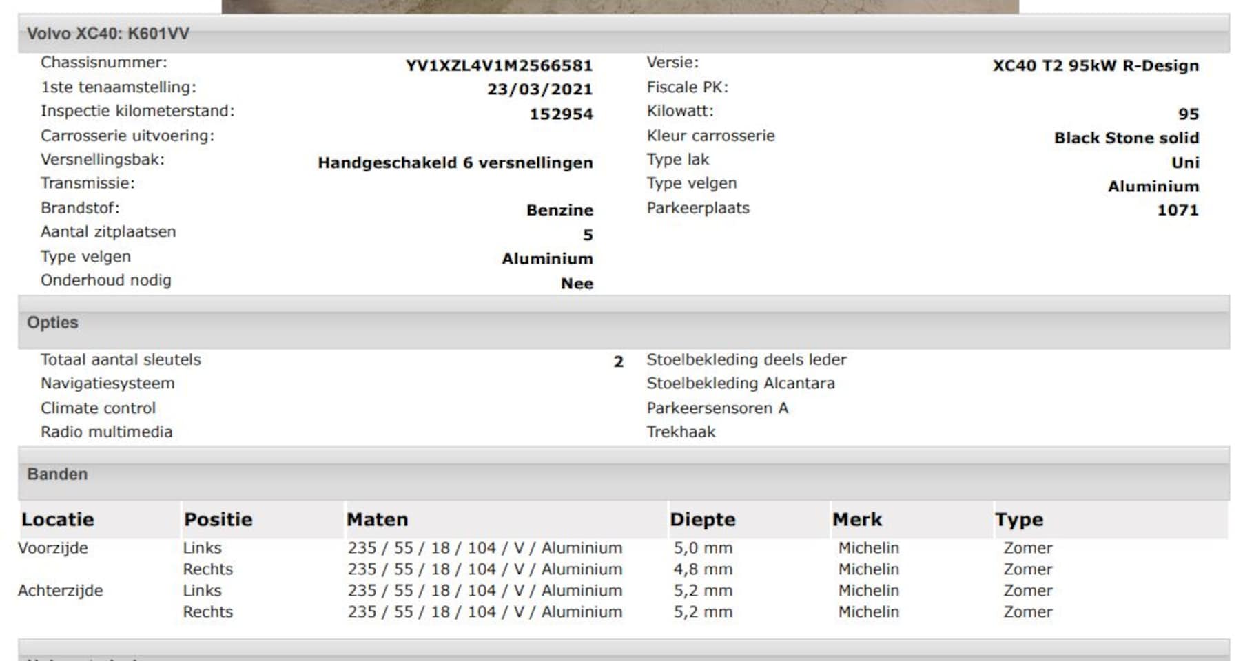
Task: Select the kilowatt value 95
Action: coord(1189,114)
